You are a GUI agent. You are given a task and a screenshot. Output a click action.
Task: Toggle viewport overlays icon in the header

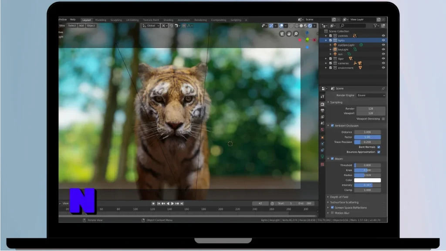point(281,26)
